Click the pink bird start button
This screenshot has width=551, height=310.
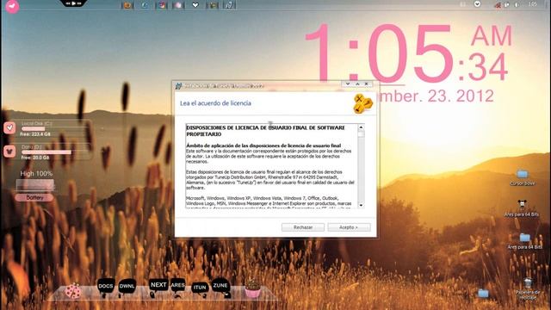12,6
